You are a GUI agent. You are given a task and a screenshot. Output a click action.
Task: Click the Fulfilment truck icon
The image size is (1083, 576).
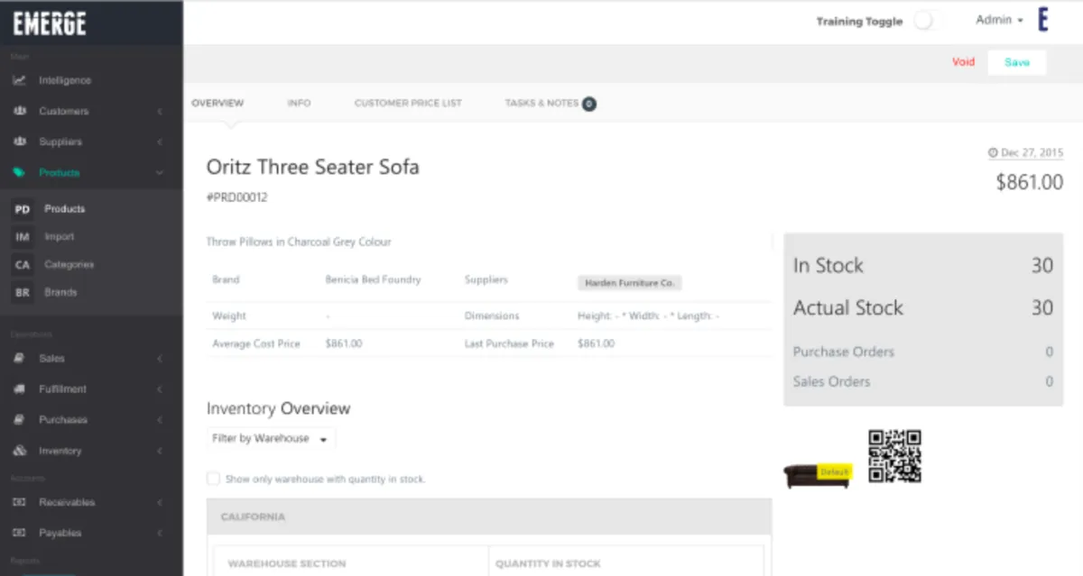[19, 389]
